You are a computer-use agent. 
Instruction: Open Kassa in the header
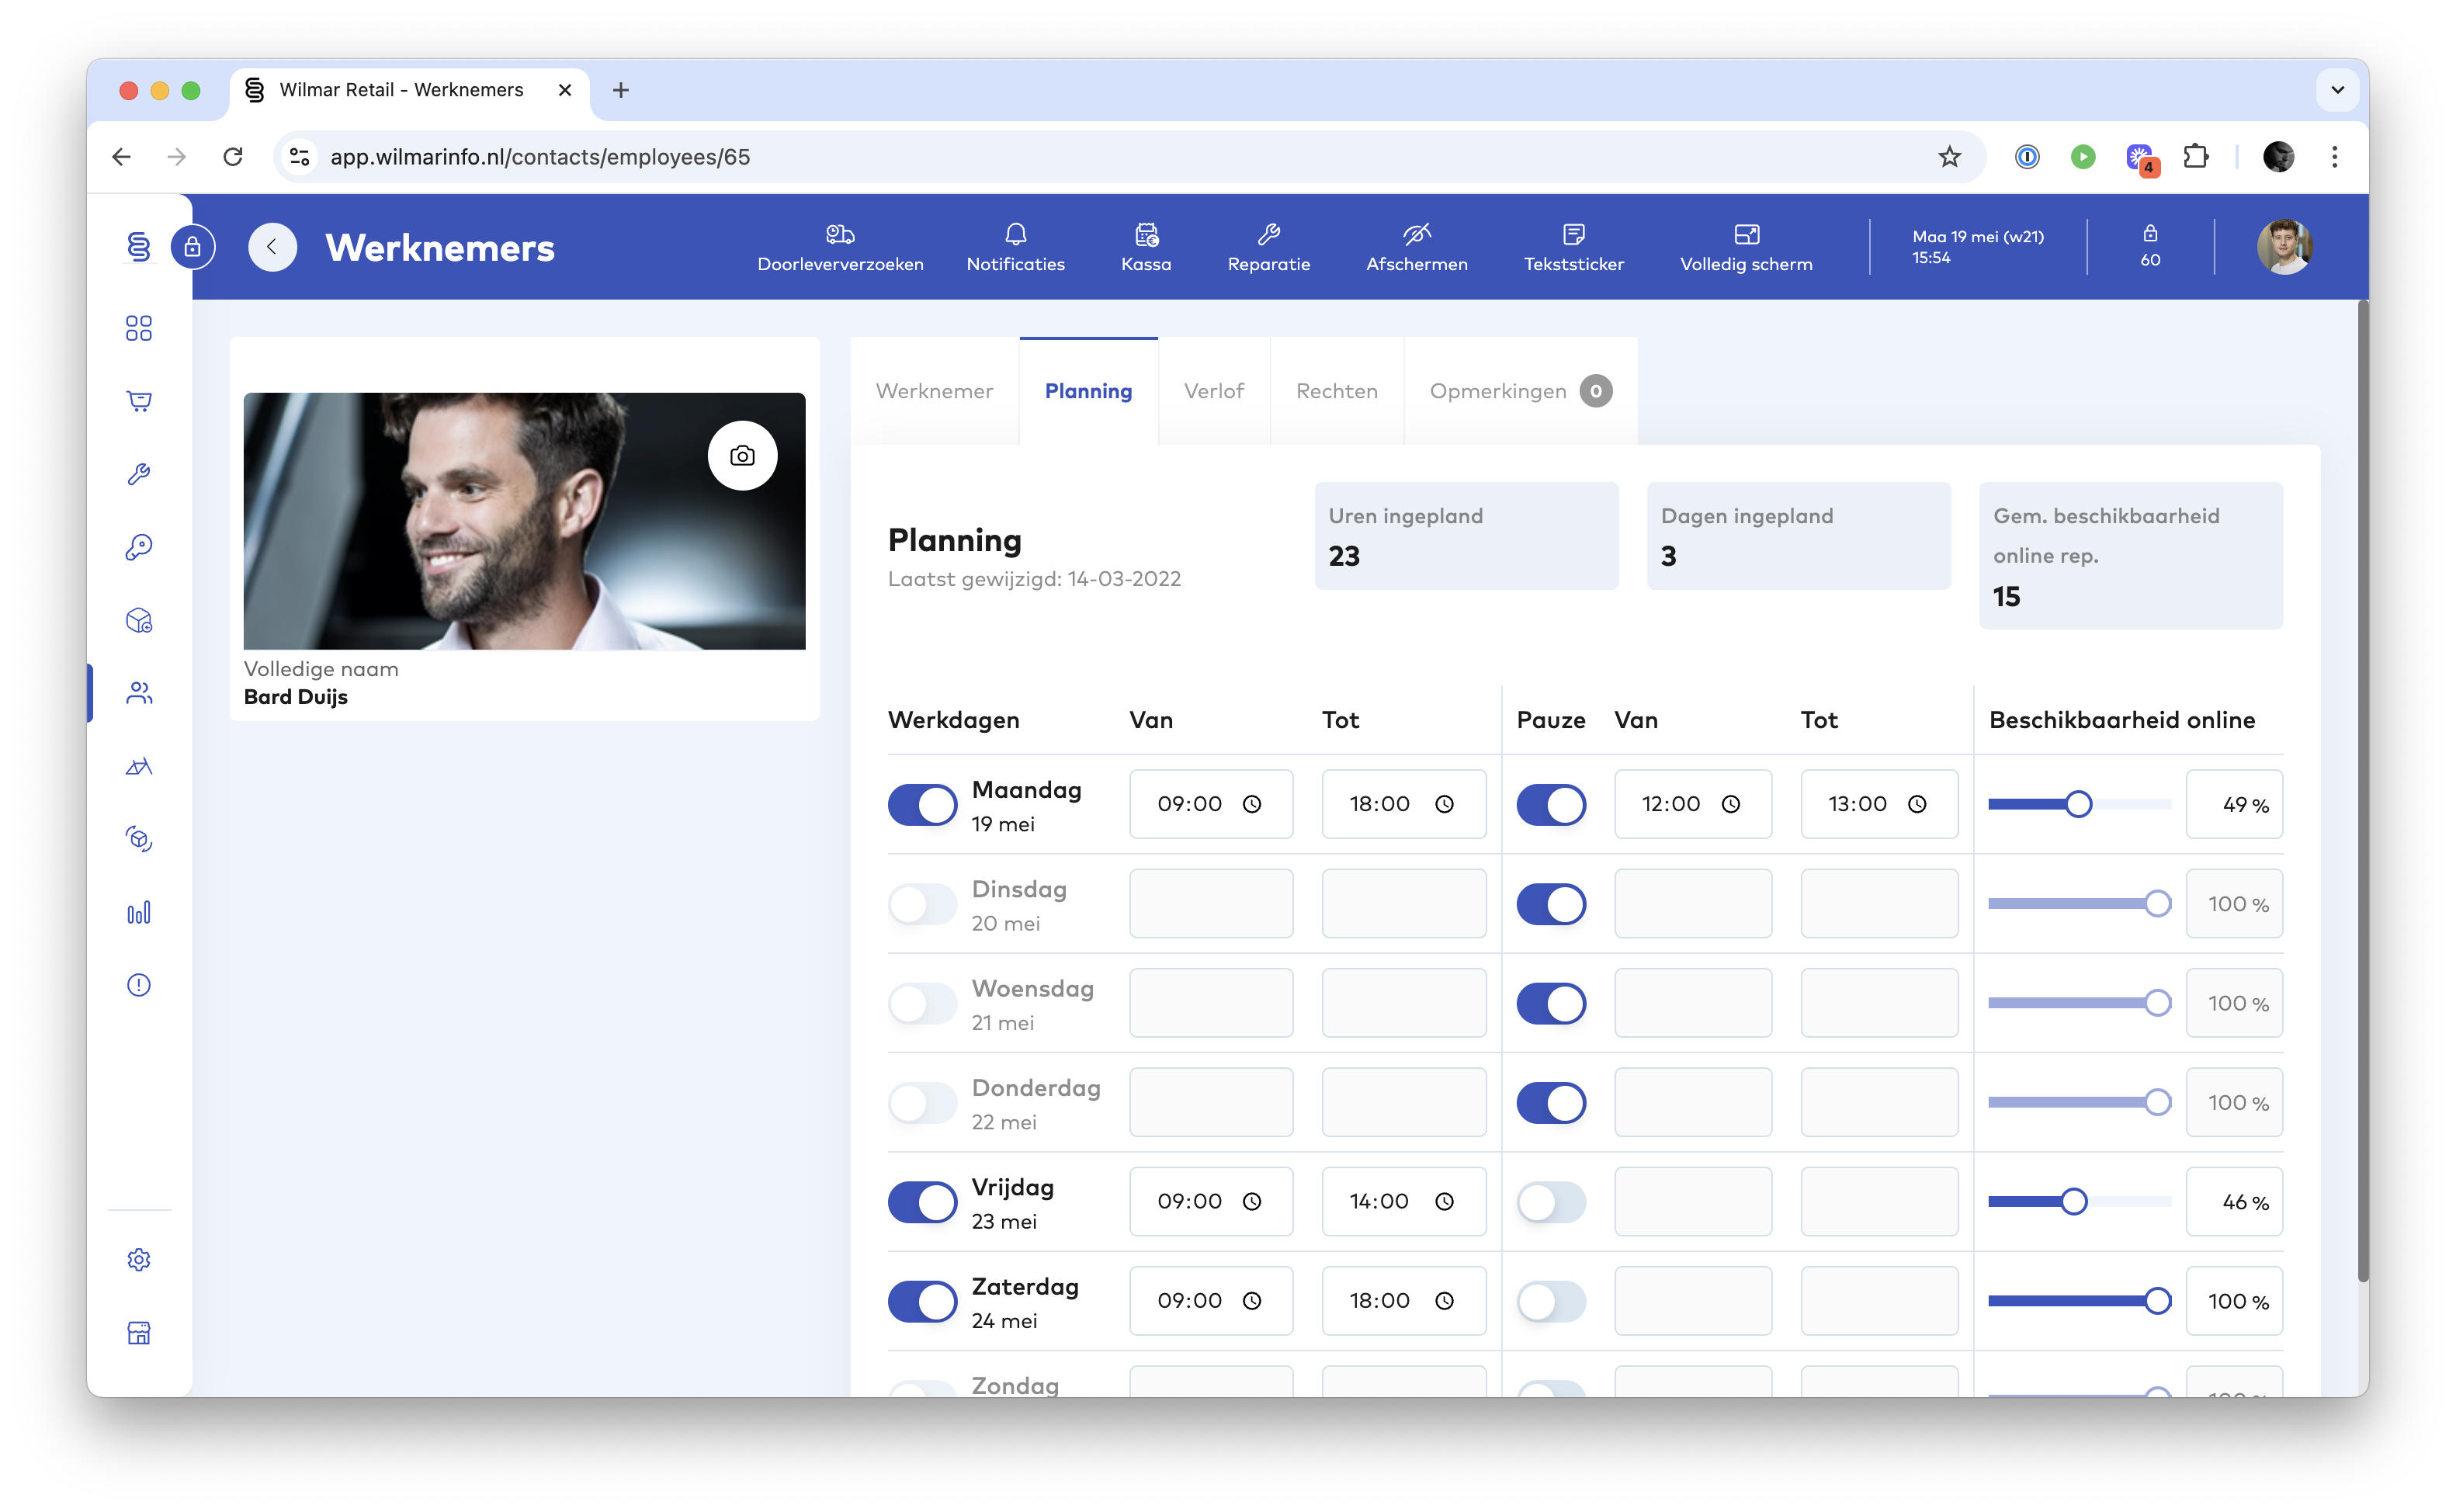1146,247
